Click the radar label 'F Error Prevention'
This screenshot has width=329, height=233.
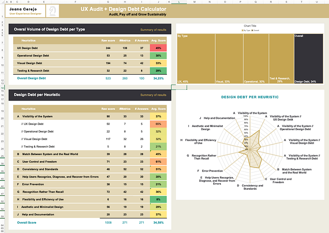210,171
